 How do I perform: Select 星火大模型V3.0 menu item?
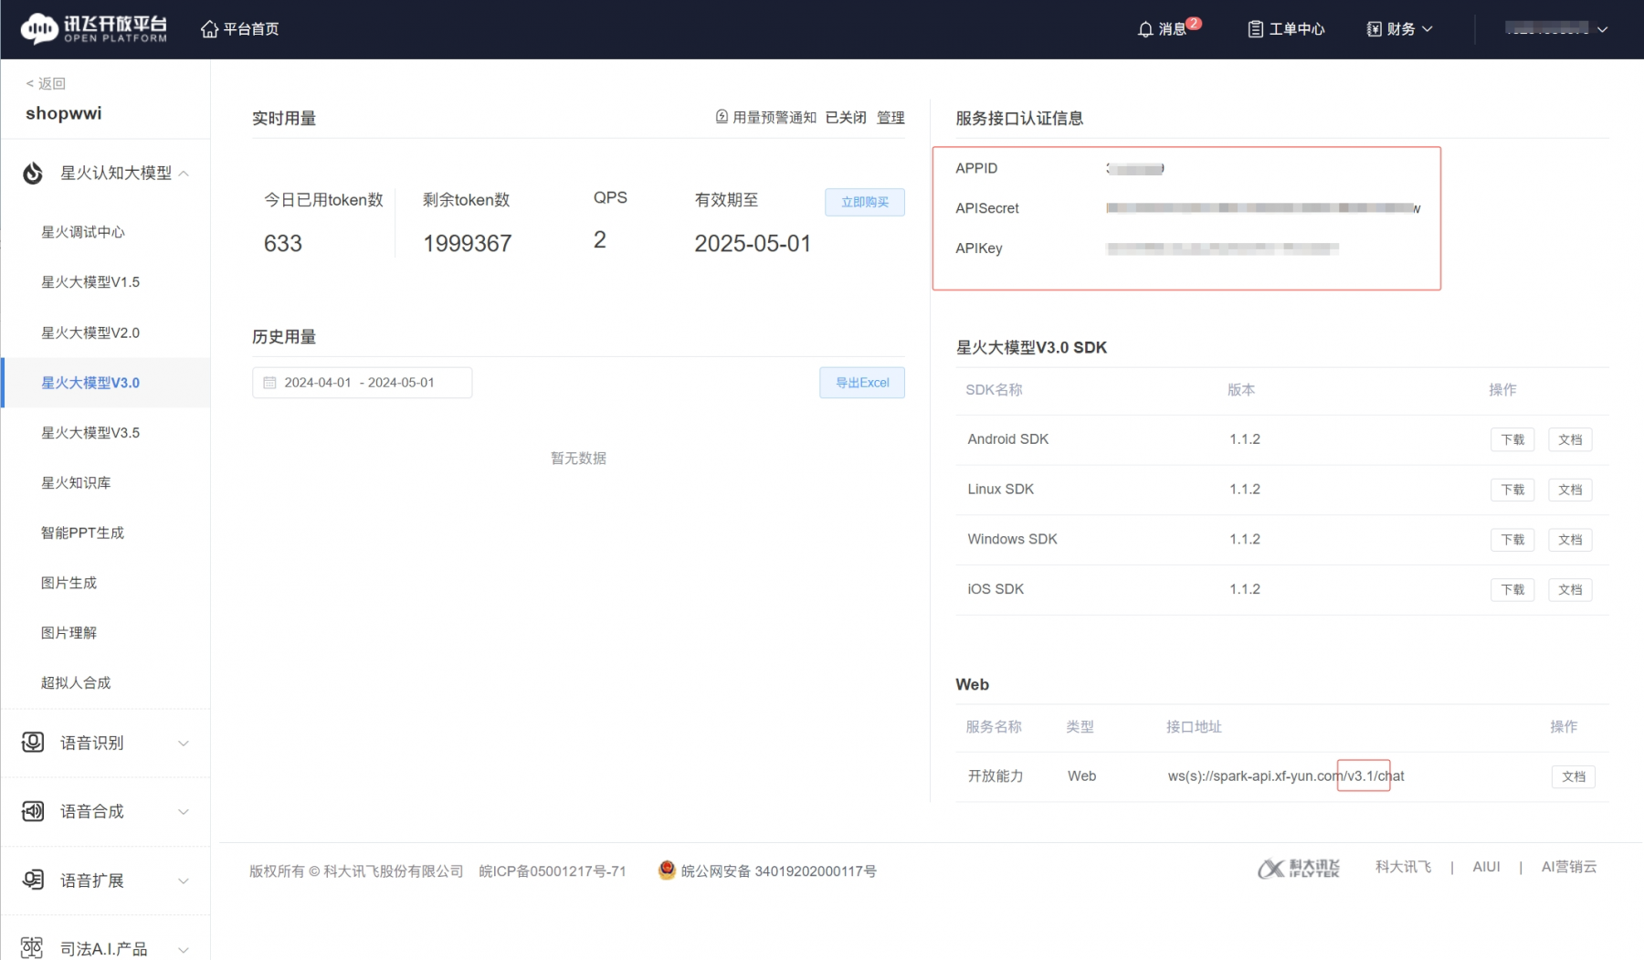click(x=90, y=383)
